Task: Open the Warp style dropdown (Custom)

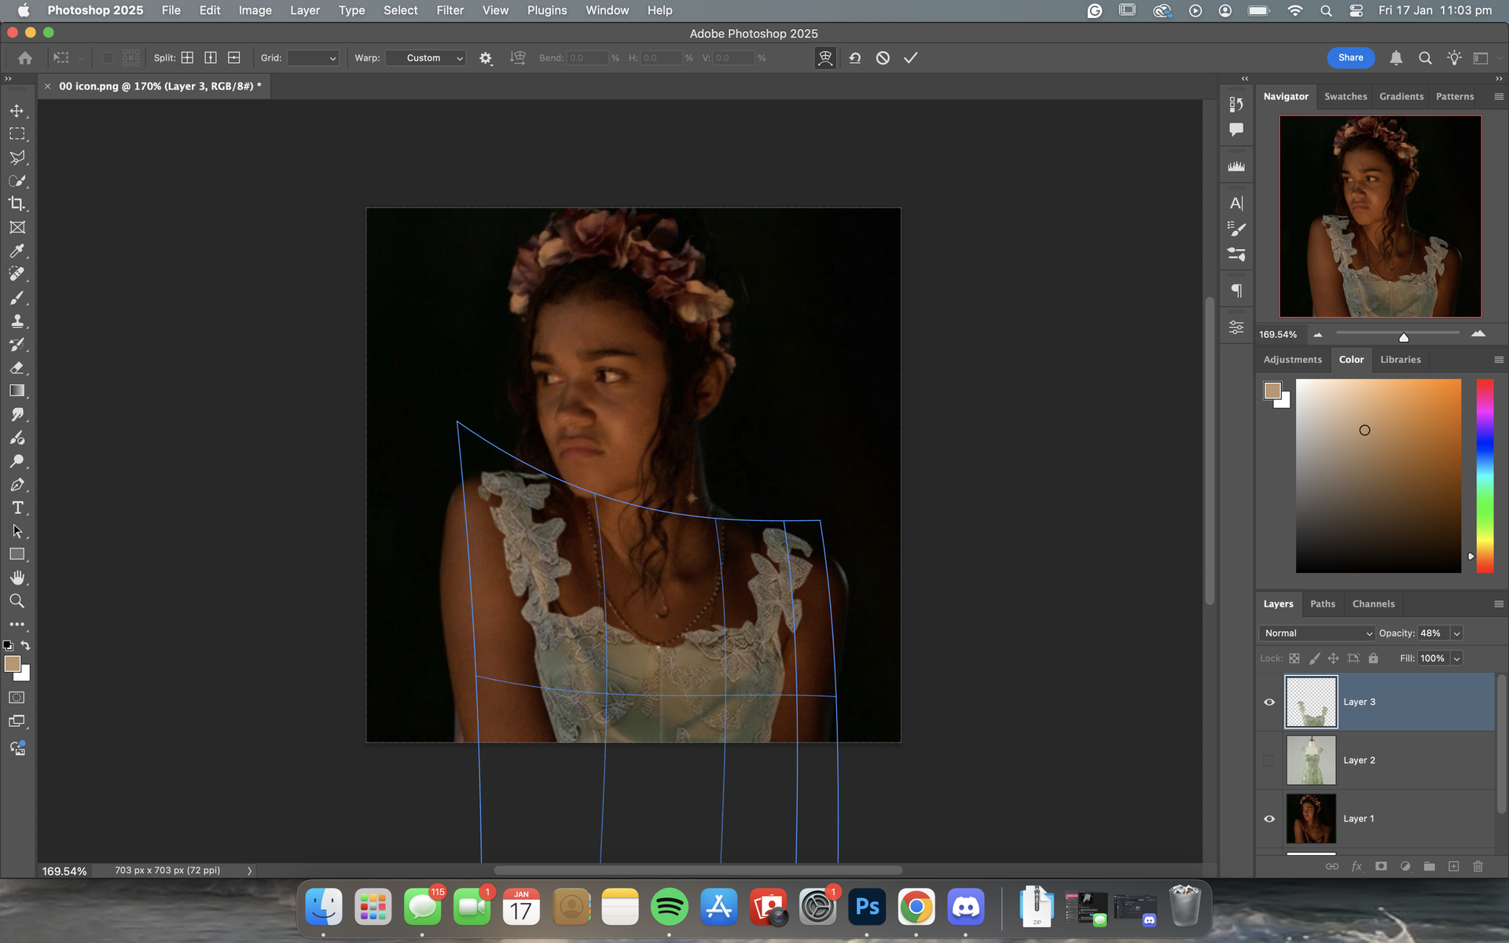Action: pyautogui.click(x=426, y=58)
